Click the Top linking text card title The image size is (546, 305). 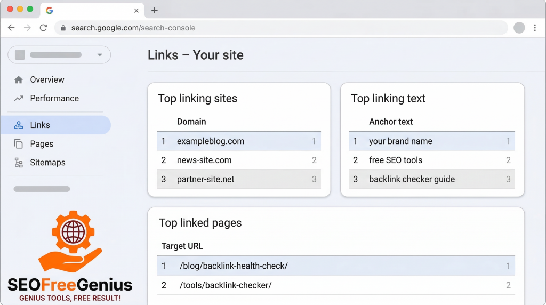388,99
